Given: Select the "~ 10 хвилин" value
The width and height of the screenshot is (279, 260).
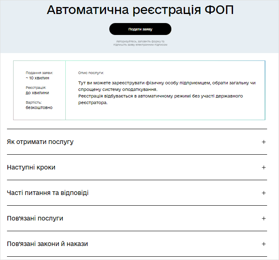Looking at the screenshot, I should [37, 78].
